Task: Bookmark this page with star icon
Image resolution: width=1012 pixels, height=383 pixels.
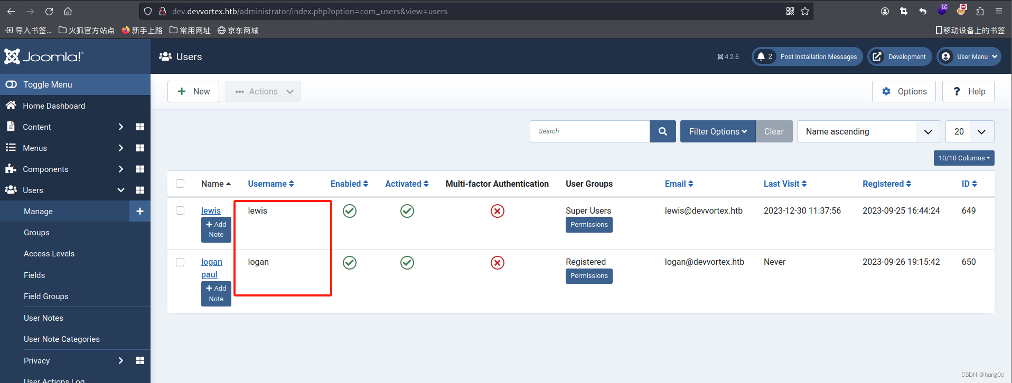Action: tap(805, 11)
